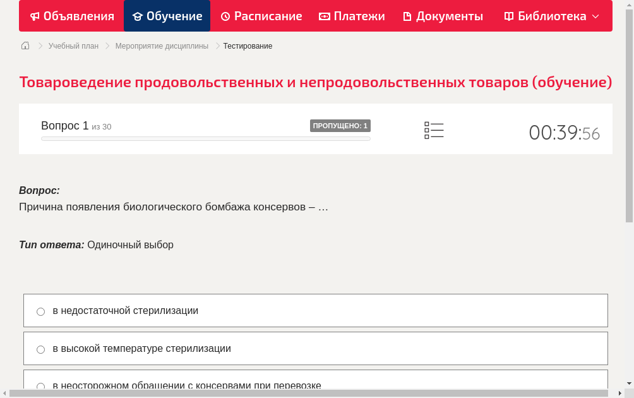Open the question list navigator icon
The height and width of the screenshot is (398, 634).
pos(434,130)
